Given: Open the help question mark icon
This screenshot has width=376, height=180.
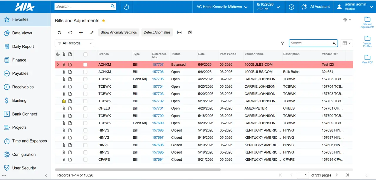Looking at the screenshot, I should pos(291,7).
